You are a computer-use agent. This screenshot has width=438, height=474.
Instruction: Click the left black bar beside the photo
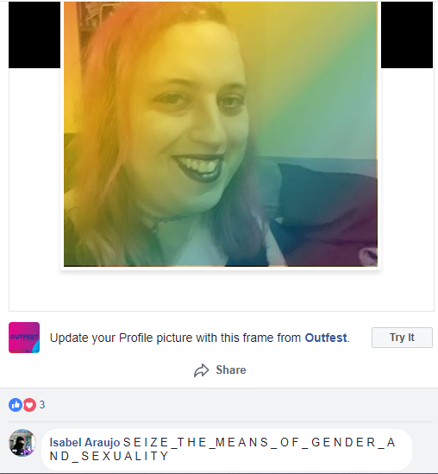(x=34, y=35)
